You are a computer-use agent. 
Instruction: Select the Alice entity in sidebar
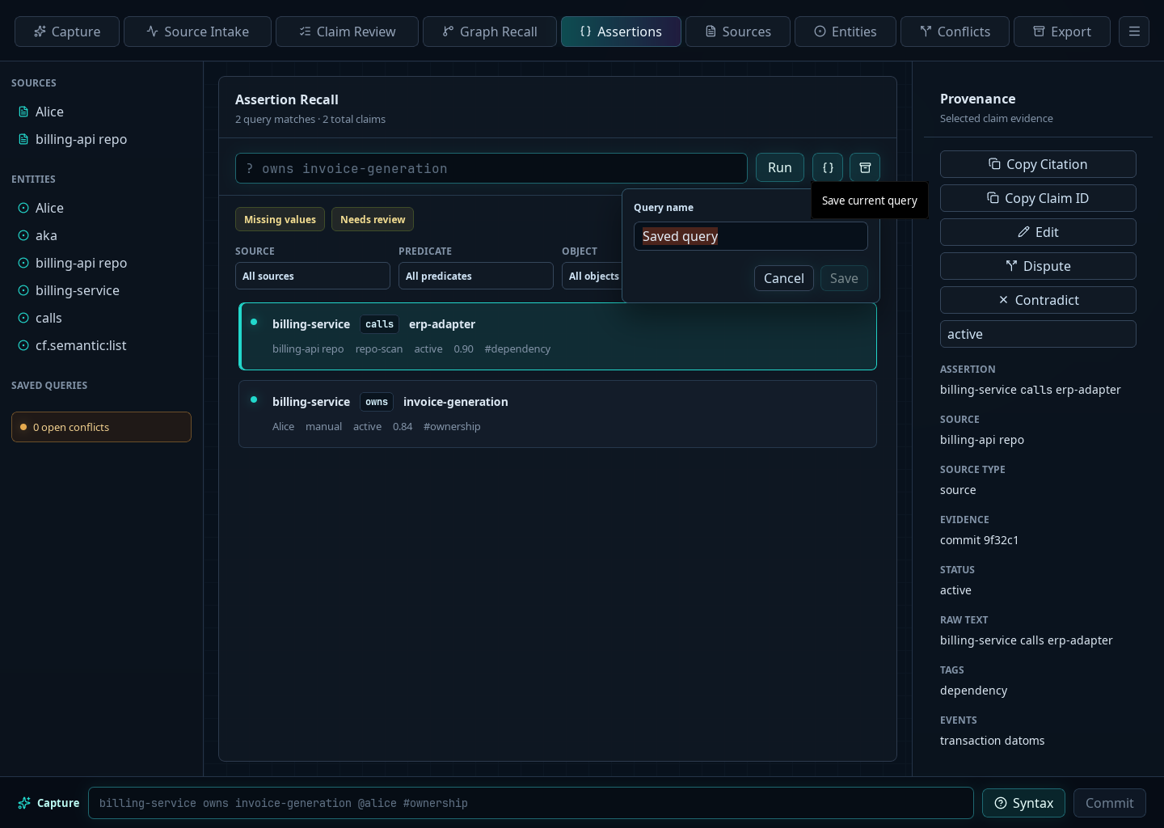click(x=101, y=208)
